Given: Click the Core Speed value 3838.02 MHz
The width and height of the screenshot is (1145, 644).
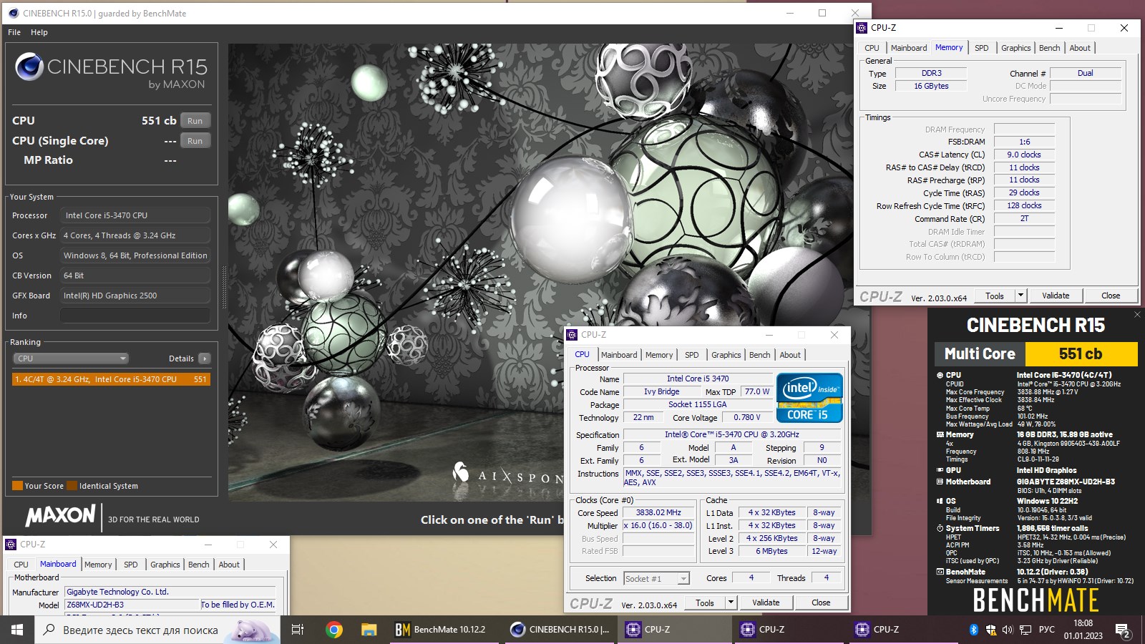Looking at the screenshot, I should click(658, 512).
